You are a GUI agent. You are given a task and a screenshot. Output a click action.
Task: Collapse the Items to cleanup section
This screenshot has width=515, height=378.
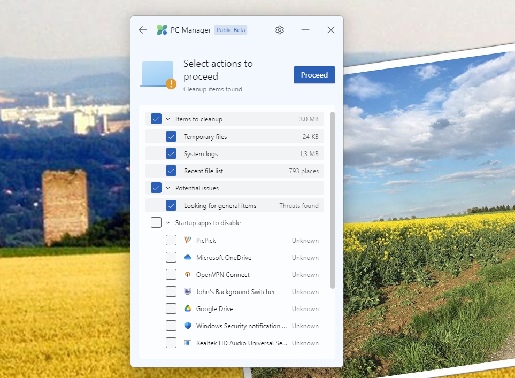tap(167, 119)
